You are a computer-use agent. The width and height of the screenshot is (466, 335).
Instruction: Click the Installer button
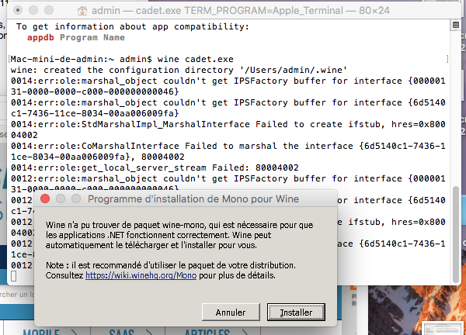(296, 313)
